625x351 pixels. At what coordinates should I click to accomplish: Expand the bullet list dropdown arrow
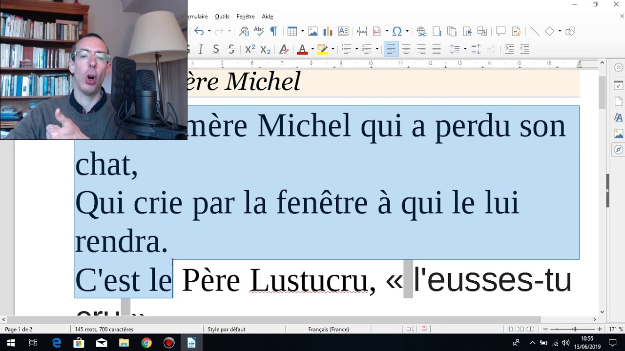coord(356,49)
